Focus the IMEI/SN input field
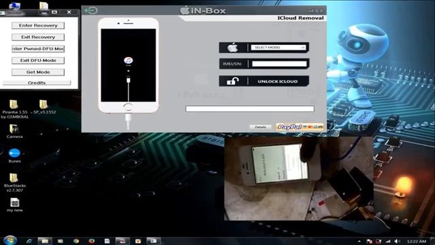Viewport: 435px width, 245px height. [279, 64]
